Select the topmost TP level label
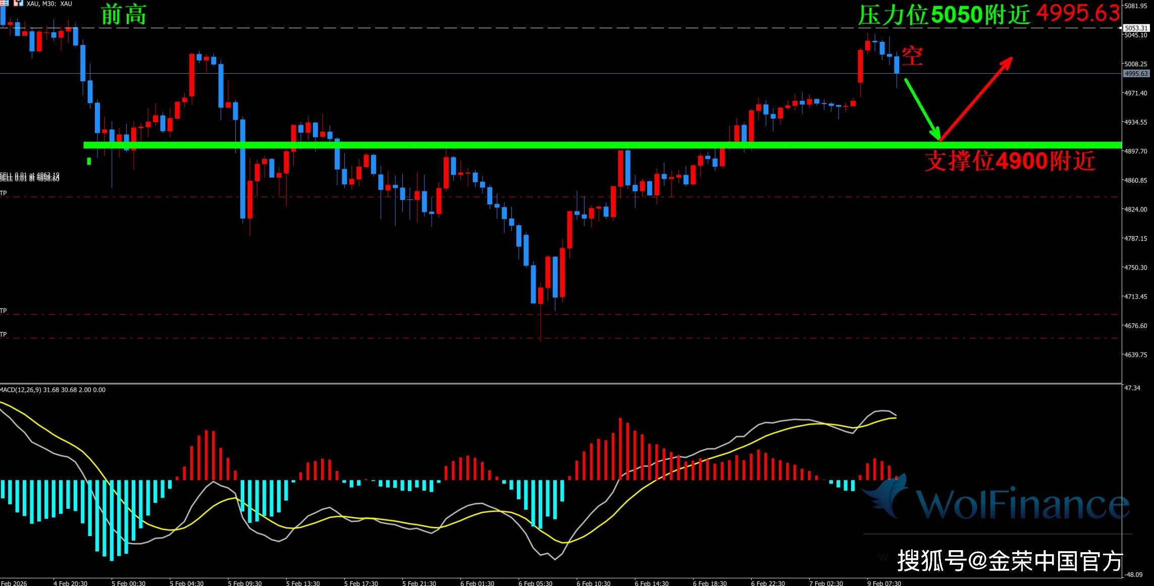 point(4,193)
